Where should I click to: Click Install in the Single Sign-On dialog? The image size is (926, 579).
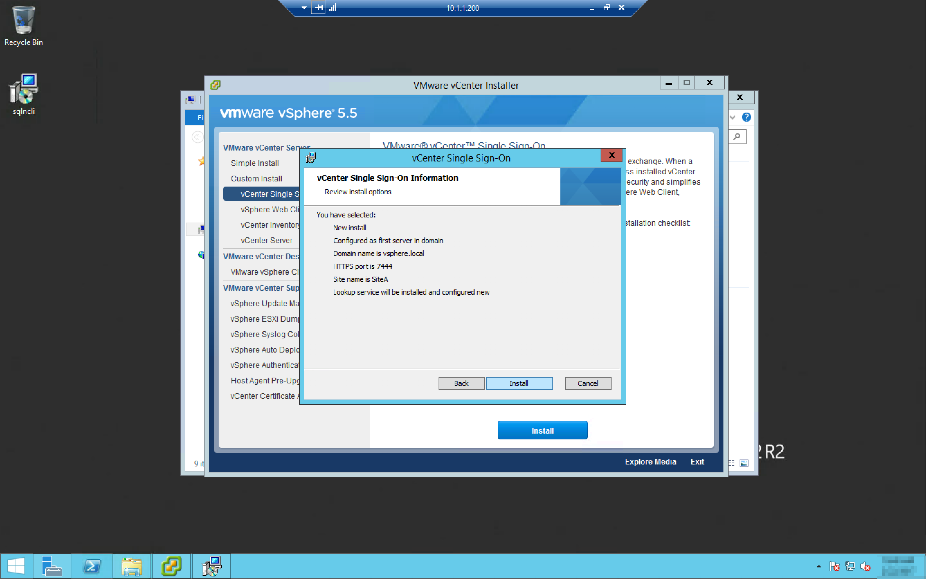pyautogui.click(x=519, y=383)
